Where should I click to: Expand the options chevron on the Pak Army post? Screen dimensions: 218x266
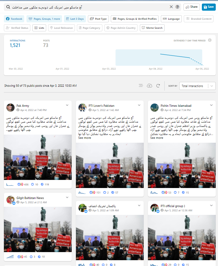pos(67,105)
